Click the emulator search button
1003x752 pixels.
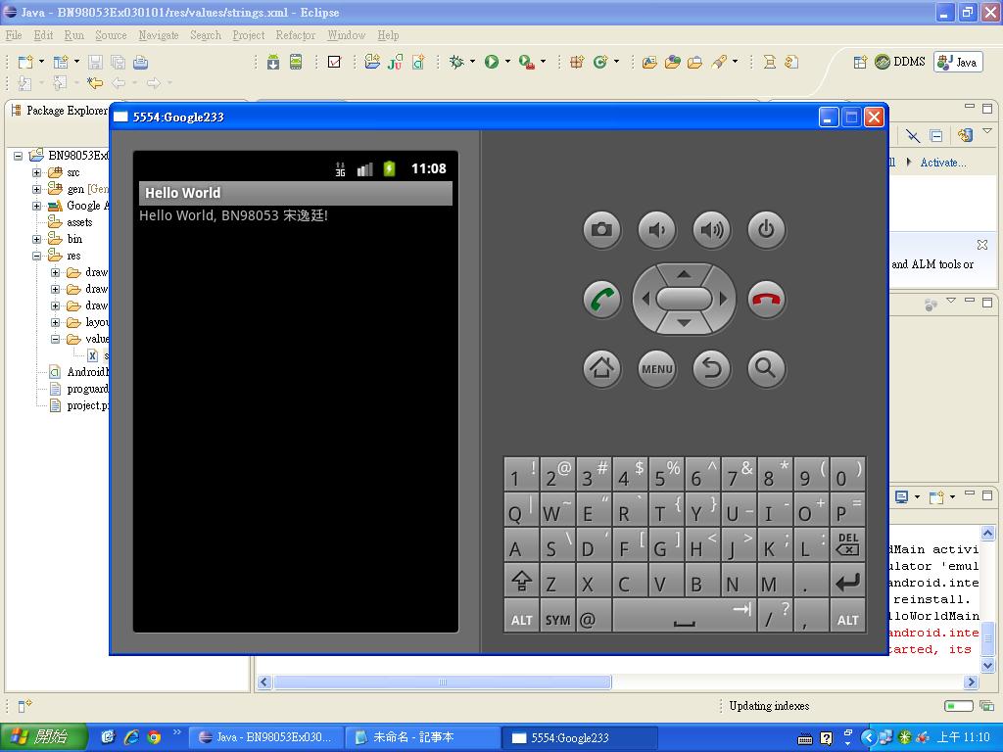[766, 368]
